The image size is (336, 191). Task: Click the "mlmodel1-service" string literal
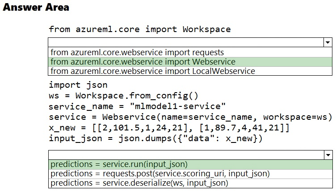pyautogui.click(x=178, y=106)
